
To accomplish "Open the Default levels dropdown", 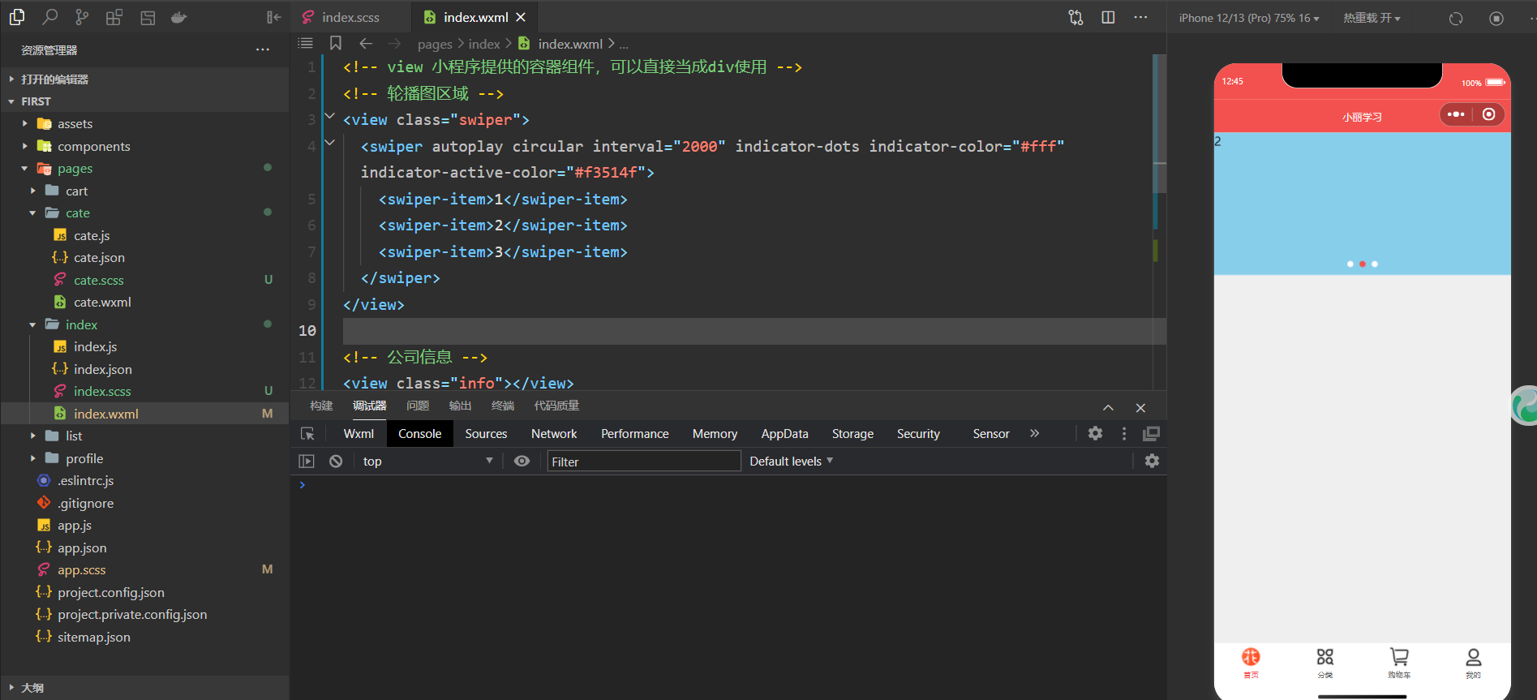I will click(791, 461).
